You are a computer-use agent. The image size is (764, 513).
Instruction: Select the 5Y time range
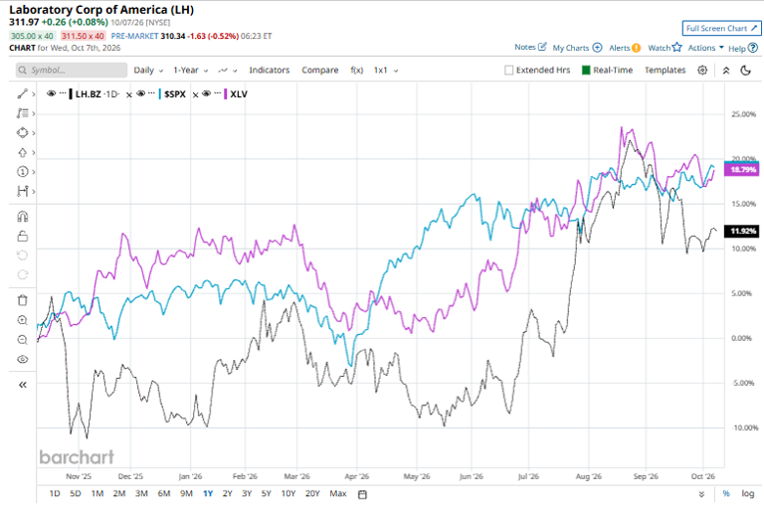[x=266, y=493]
